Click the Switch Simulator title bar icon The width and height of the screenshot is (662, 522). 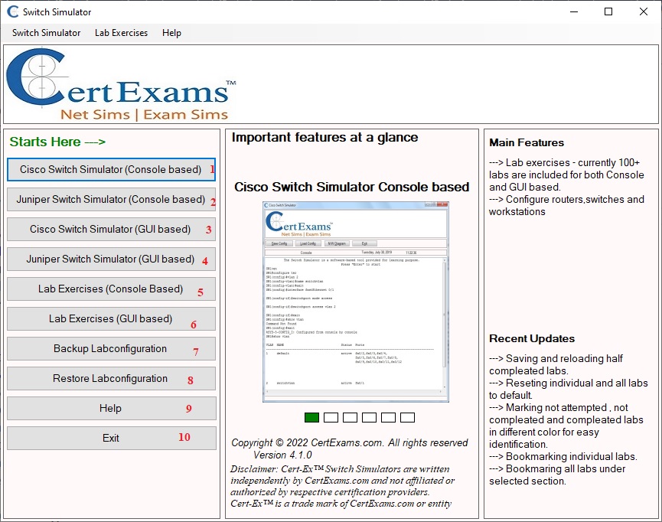click(12, 11)
